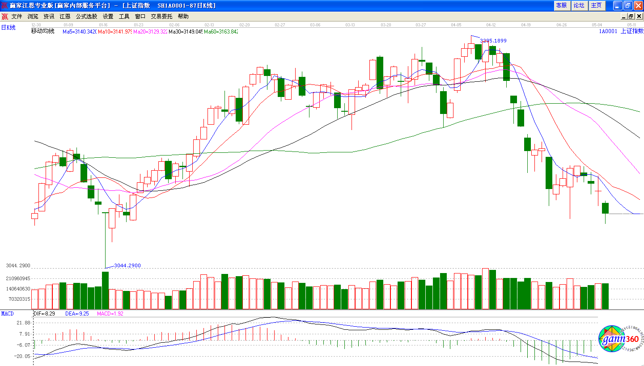
Task: Click the Ma30=3149.045 value
Action: [186, 32]
